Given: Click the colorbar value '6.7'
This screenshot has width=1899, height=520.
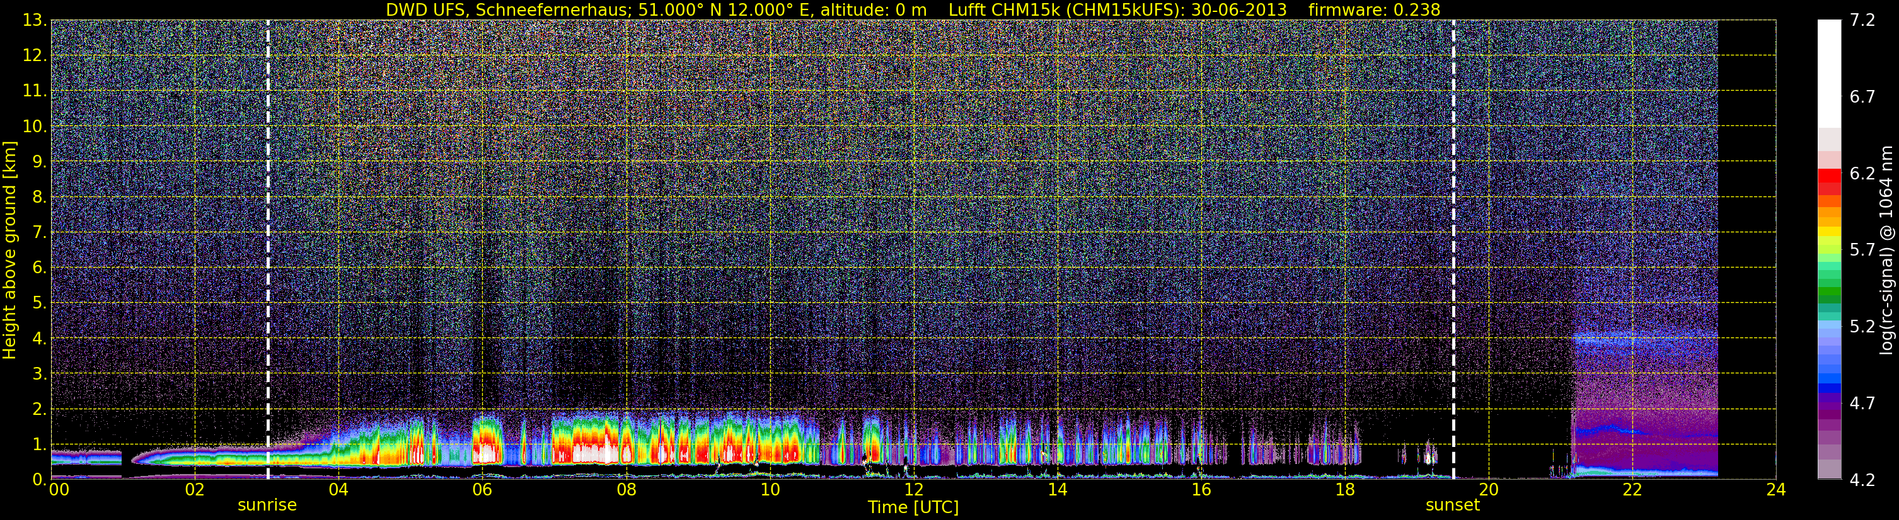Looking at the screenshot, I should [x=1862, y=96].
